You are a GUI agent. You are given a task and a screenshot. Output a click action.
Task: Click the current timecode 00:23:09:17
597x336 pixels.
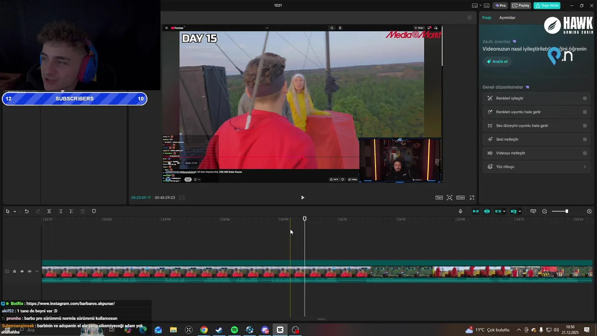tap(141, 197)
